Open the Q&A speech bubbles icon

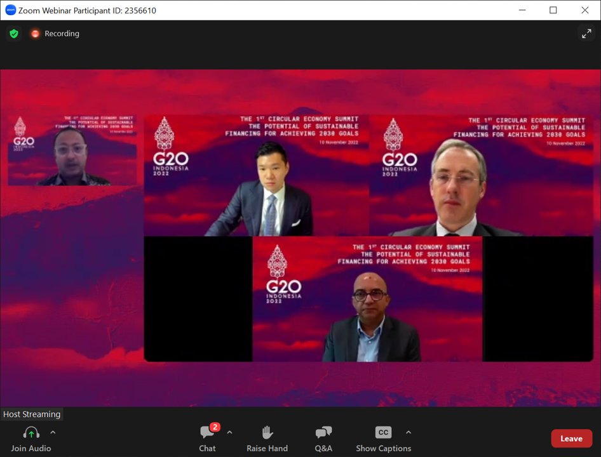[323, 433]
